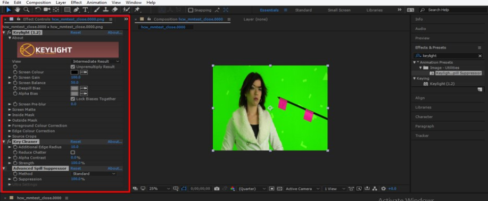Click About link for Keylight effect

point(115,32)
